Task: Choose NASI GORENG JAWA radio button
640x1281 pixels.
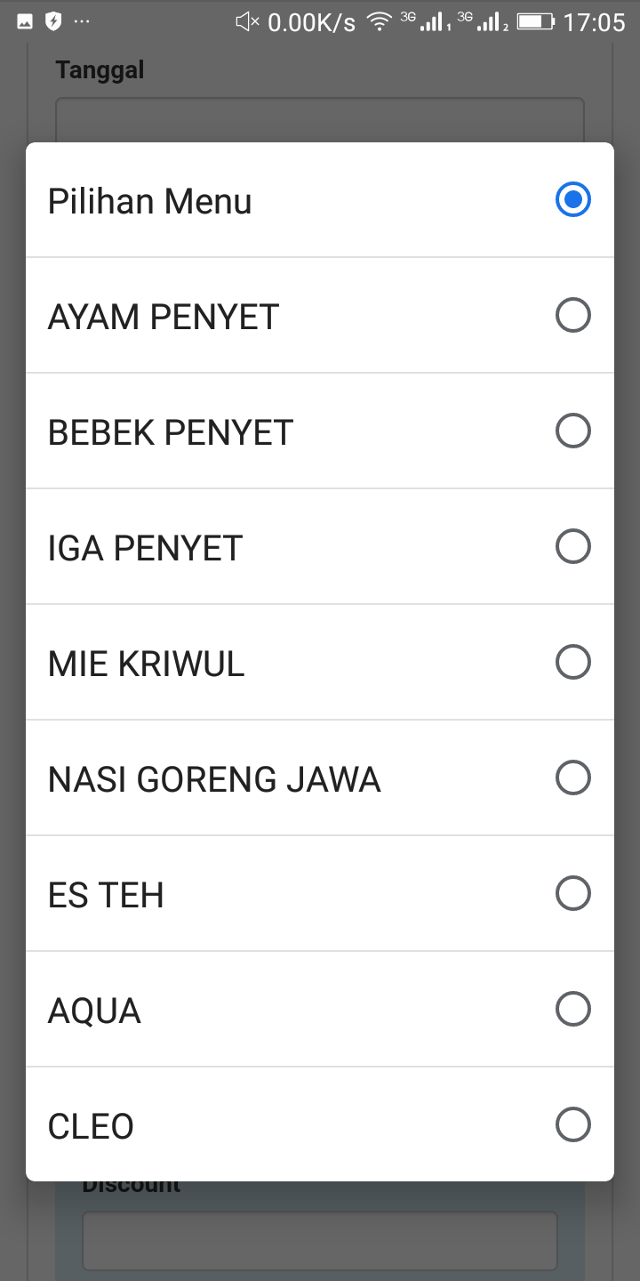Action: pos(572,777)
